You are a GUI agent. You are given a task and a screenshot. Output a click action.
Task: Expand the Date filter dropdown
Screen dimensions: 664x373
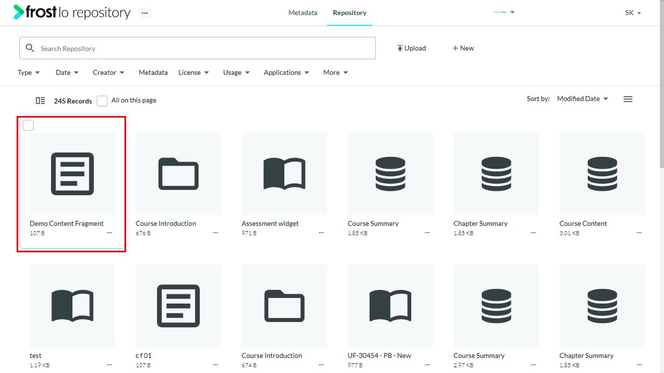click(x=67, y=73)
